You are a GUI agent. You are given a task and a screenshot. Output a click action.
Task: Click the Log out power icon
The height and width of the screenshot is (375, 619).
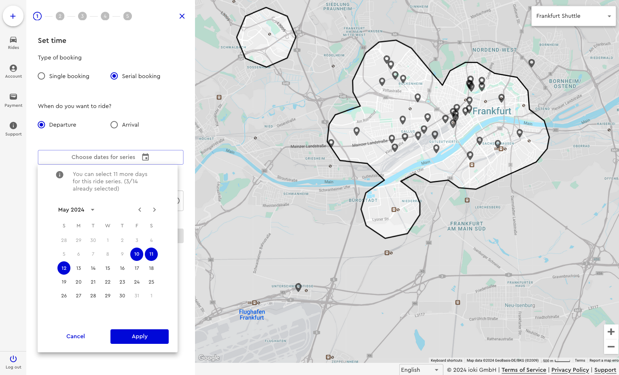13,359
